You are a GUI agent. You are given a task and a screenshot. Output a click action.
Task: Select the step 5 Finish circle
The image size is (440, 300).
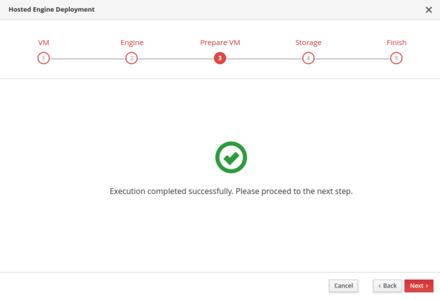(396, 58)
